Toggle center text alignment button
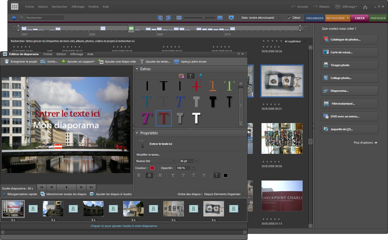Image resolution: width=388 pixels, height=240 pixels. coord(149,175)
